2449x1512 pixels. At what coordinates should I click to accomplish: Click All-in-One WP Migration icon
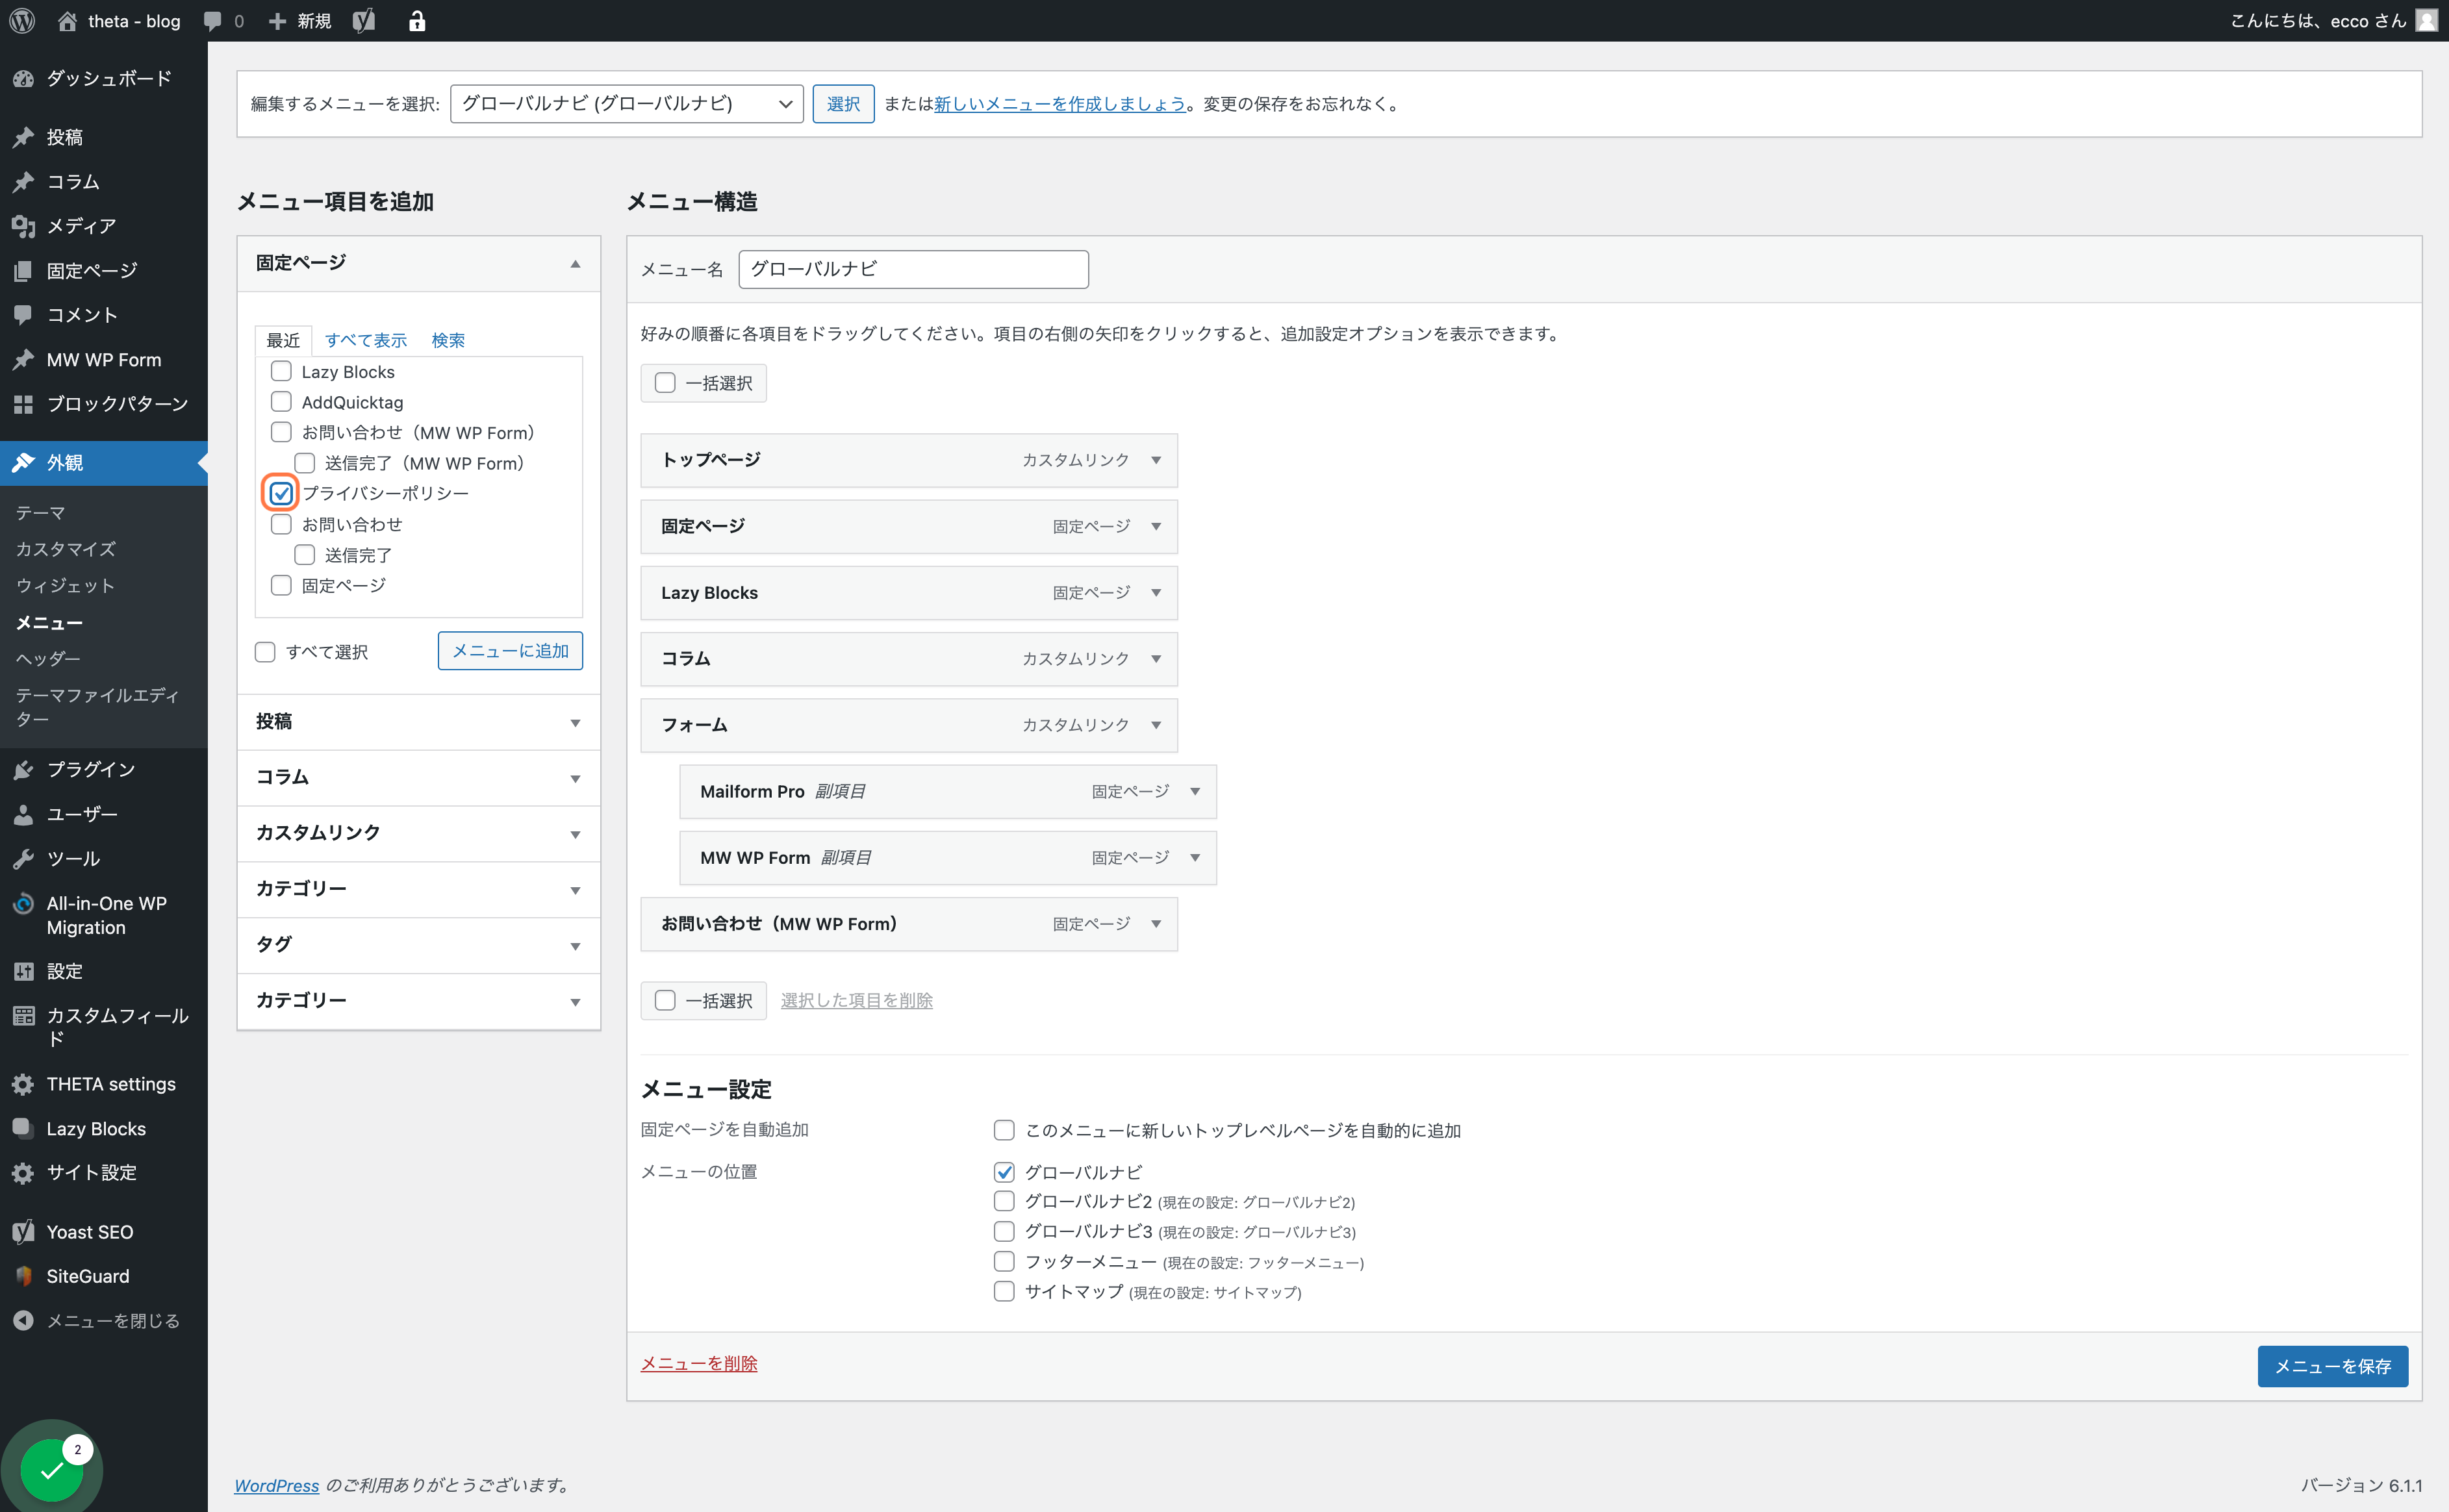coord(24,903)
